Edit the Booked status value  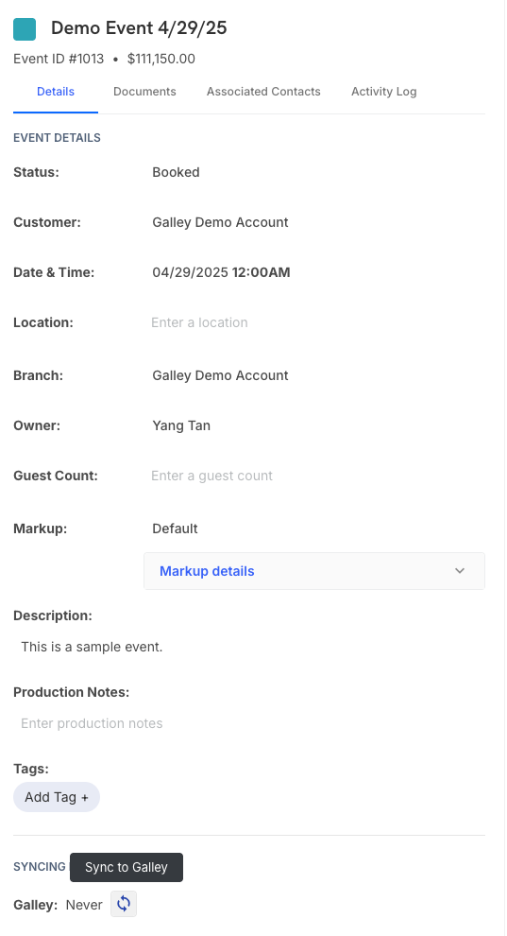click(176, 172)
